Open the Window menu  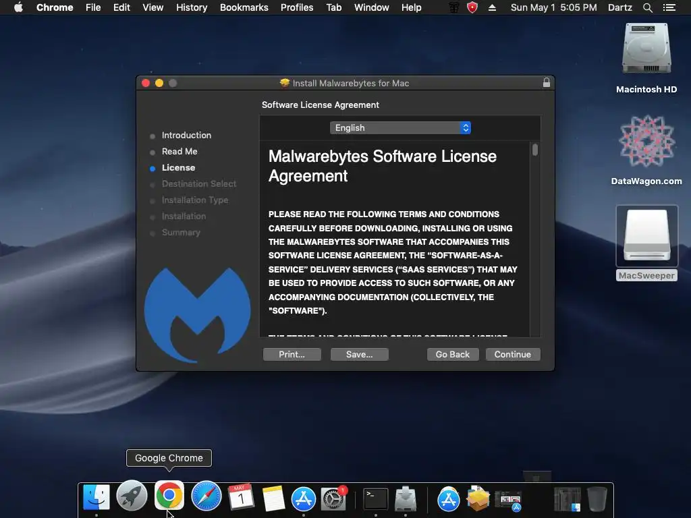[372, 7]
